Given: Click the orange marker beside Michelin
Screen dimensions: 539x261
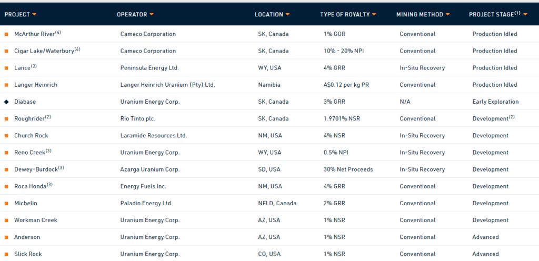Looking at the screenshot, I should click(6, 203).
